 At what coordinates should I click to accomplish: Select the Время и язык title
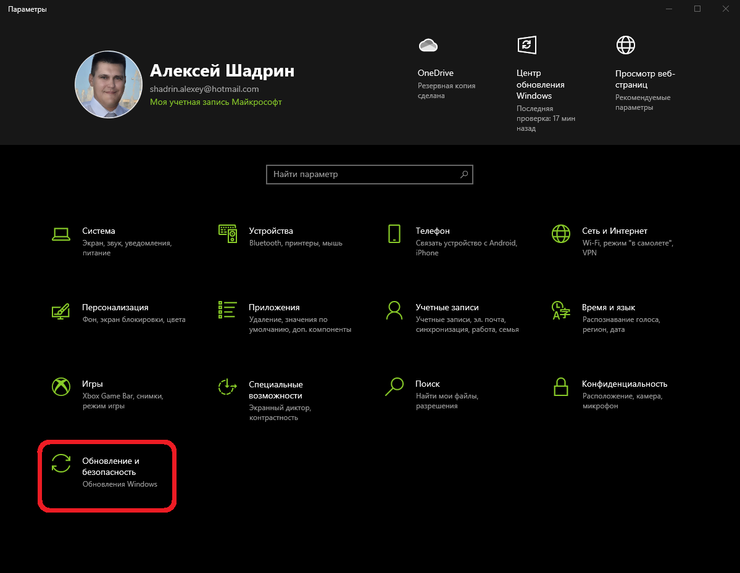tap(609, 308)
